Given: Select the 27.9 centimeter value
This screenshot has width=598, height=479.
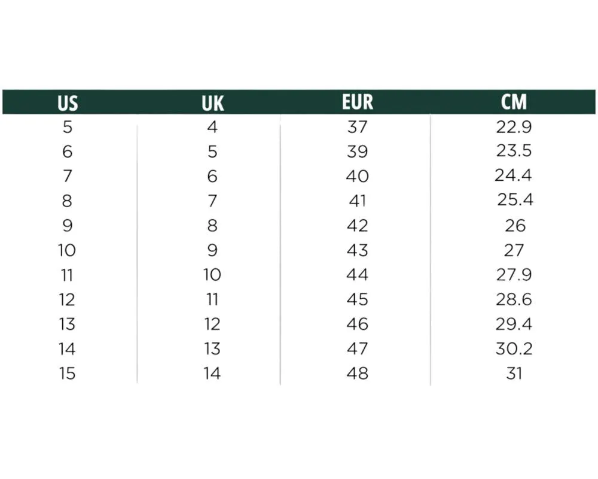Looking at the screenshot, I should tap(514, 274).
